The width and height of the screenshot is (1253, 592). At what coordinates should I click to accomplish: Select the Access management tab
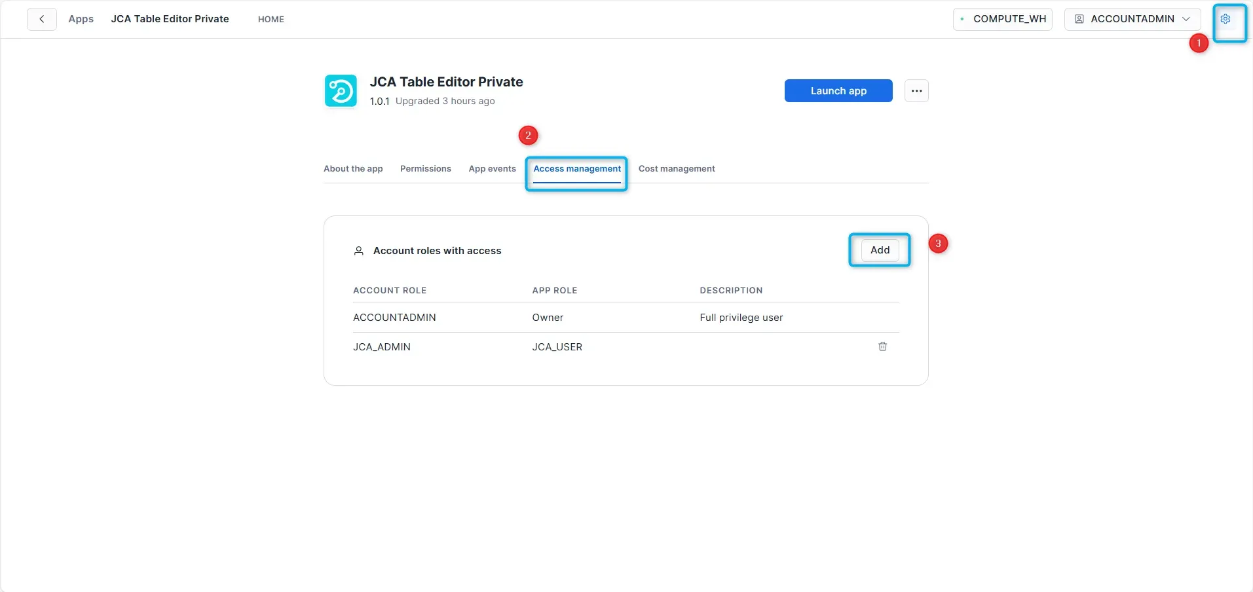[576, 168]
